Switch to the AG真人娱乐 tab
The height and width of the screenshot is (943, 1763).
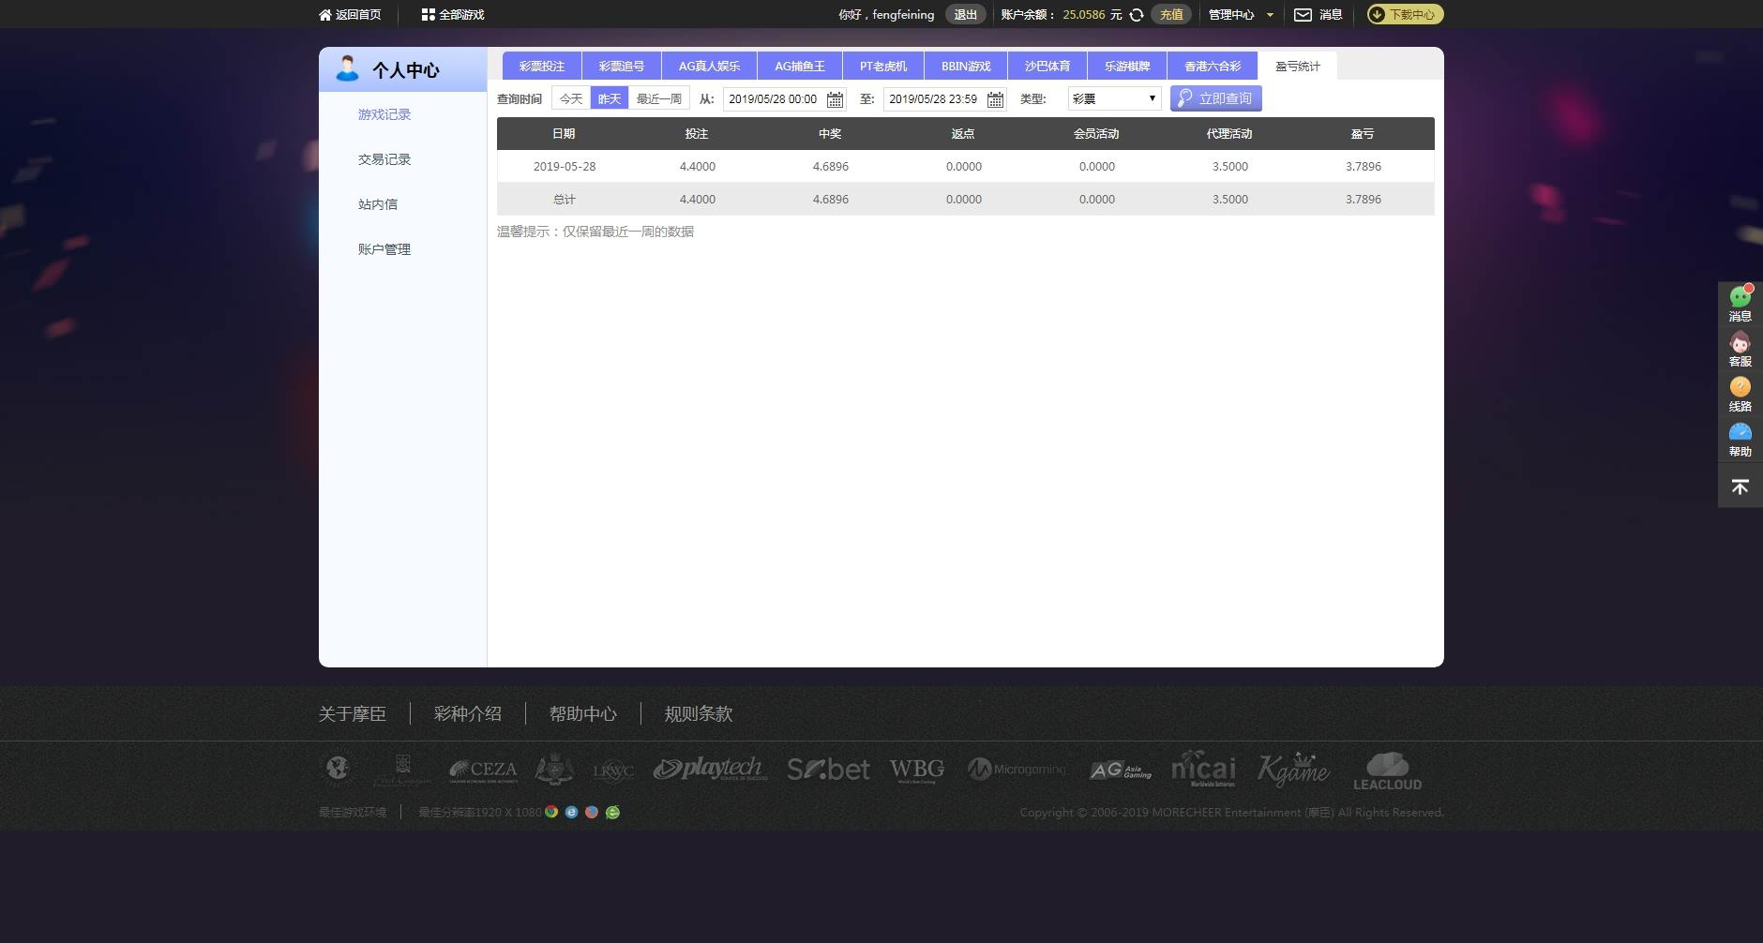709,66
